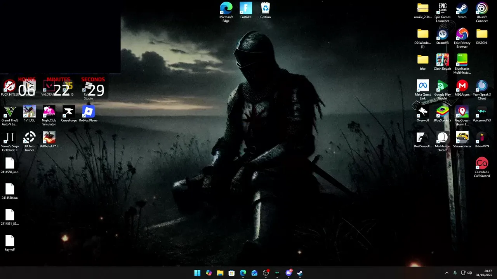Image resolution: width=497 pixels, height=279 pixels.
Task: Select the 2414551_89 file
Action: coord(10,218)
